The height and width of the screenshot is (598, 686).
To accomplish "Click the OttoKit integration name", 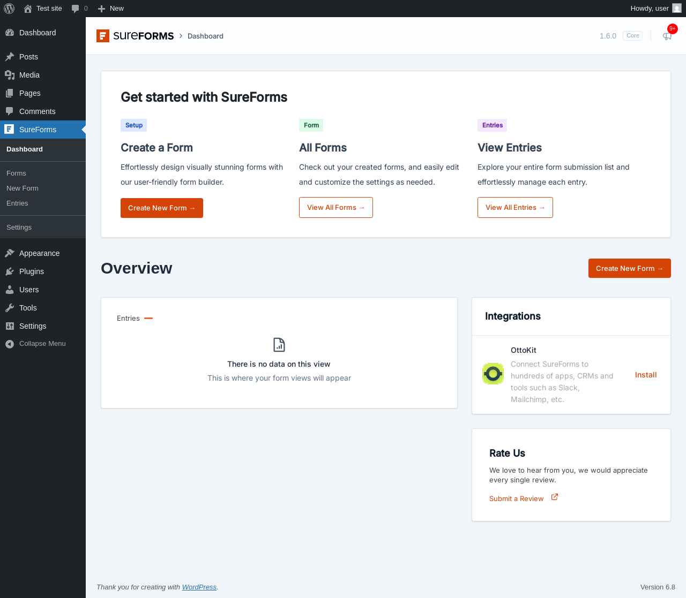I will [x=524, y=350].
